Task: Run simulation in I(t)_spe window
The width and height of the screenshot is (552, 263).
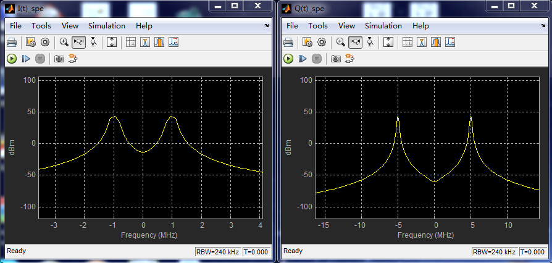Action: click(x=12, y=59)
